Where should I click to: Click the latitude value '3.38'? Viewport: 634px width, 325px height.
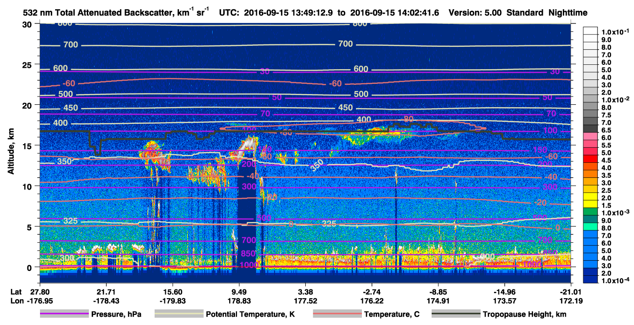pos(305,291)
